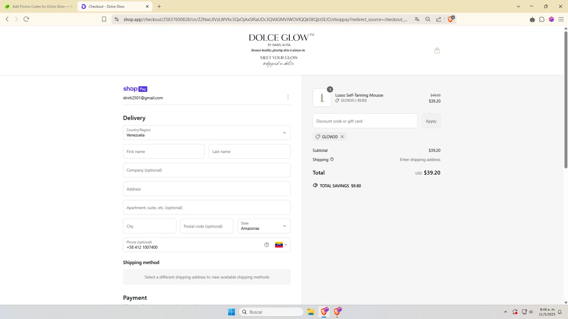Click the GLOW20 tag icon chip
This screenshot has height=319, width=568.
click(x=318, y=137)
